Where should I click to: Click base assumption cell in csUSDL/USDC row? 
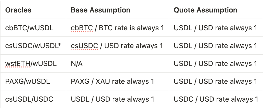click(112, 99)
